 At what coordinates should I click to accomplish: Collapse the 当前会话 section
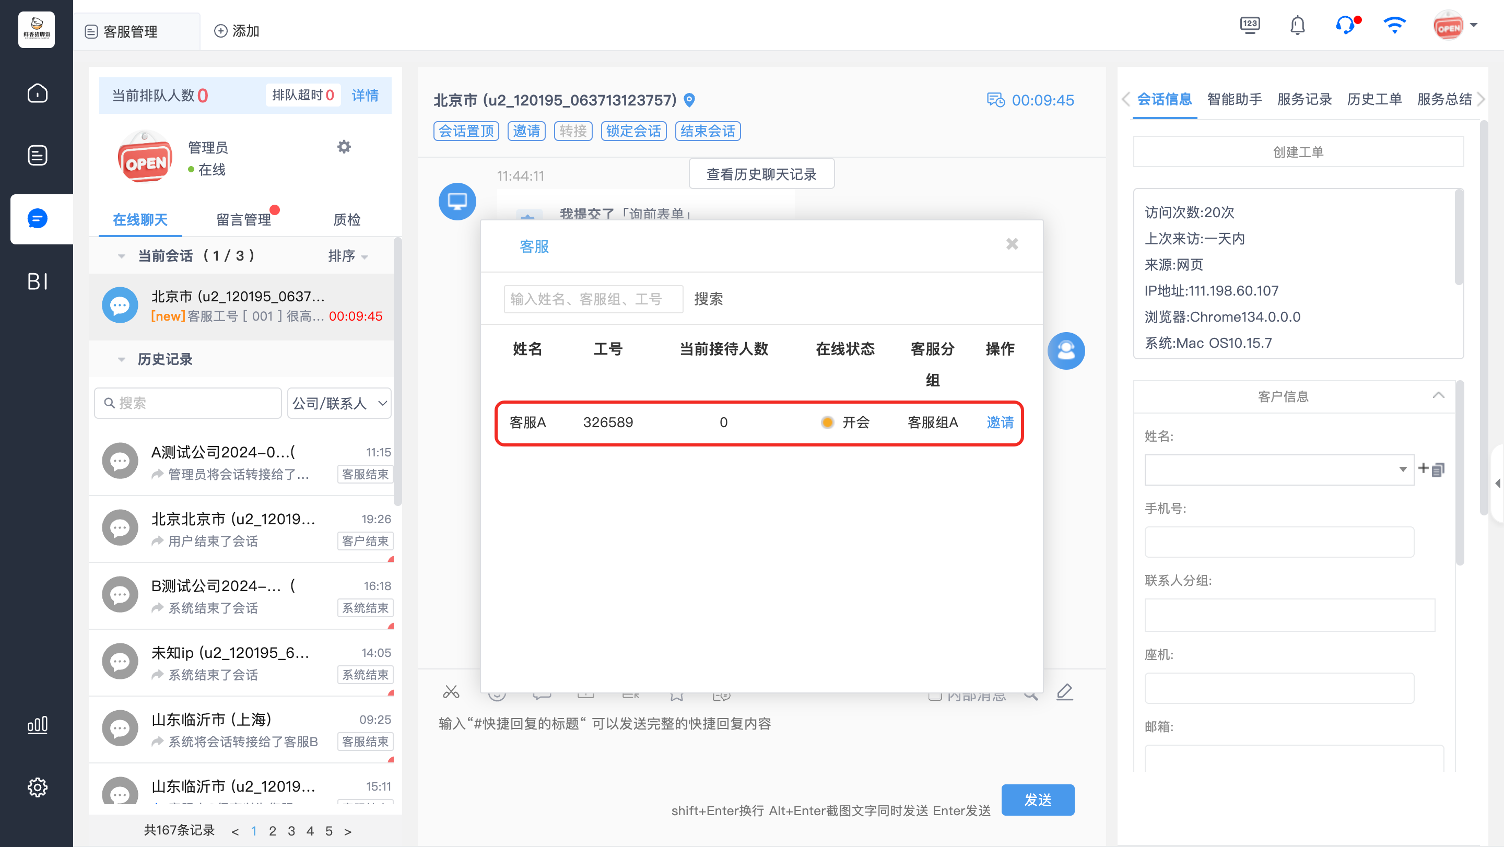pyautogui.click(x=122, y=256)
